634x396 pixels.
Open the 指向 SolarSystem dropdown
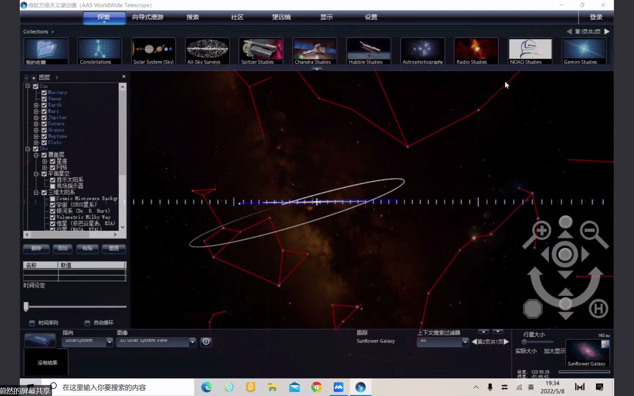tap(87, 342)
